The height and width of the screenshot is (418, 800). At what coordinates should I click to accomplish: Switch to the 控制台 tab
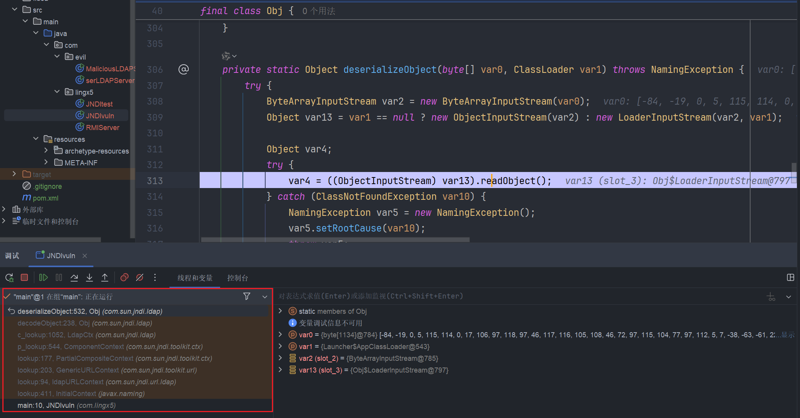point(237,278)
